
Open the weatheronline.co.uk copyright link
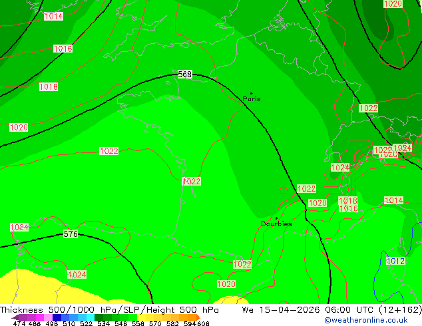[x=366, y=320]
